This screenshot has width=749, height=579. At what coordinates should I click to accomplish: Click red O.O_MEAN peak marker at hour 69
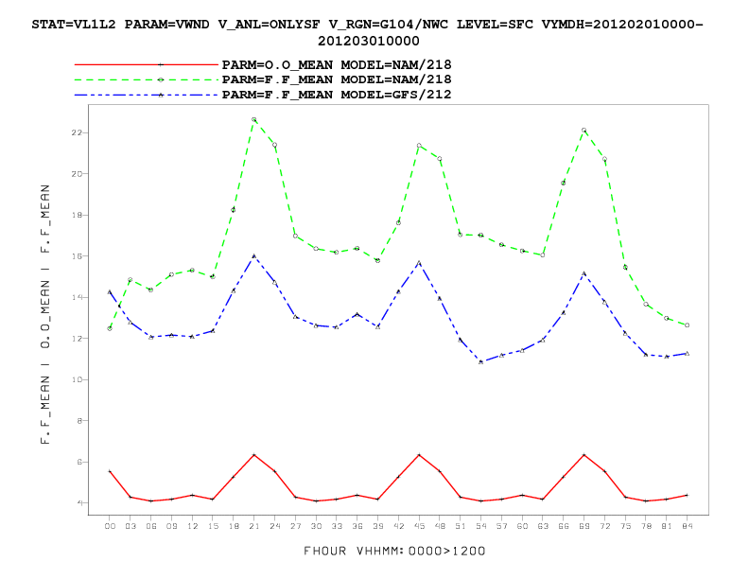tap(584, 455)
